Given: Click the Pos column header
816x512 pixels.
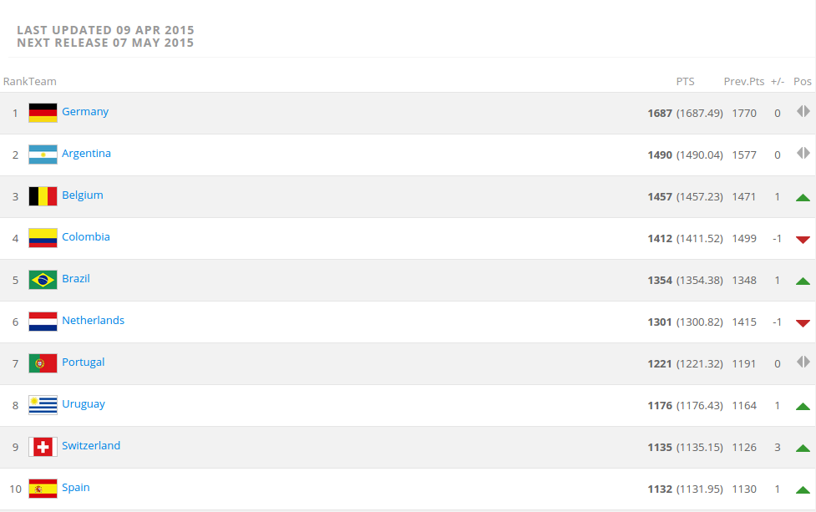Looking at the screenshot, I should tap(802, 82).
